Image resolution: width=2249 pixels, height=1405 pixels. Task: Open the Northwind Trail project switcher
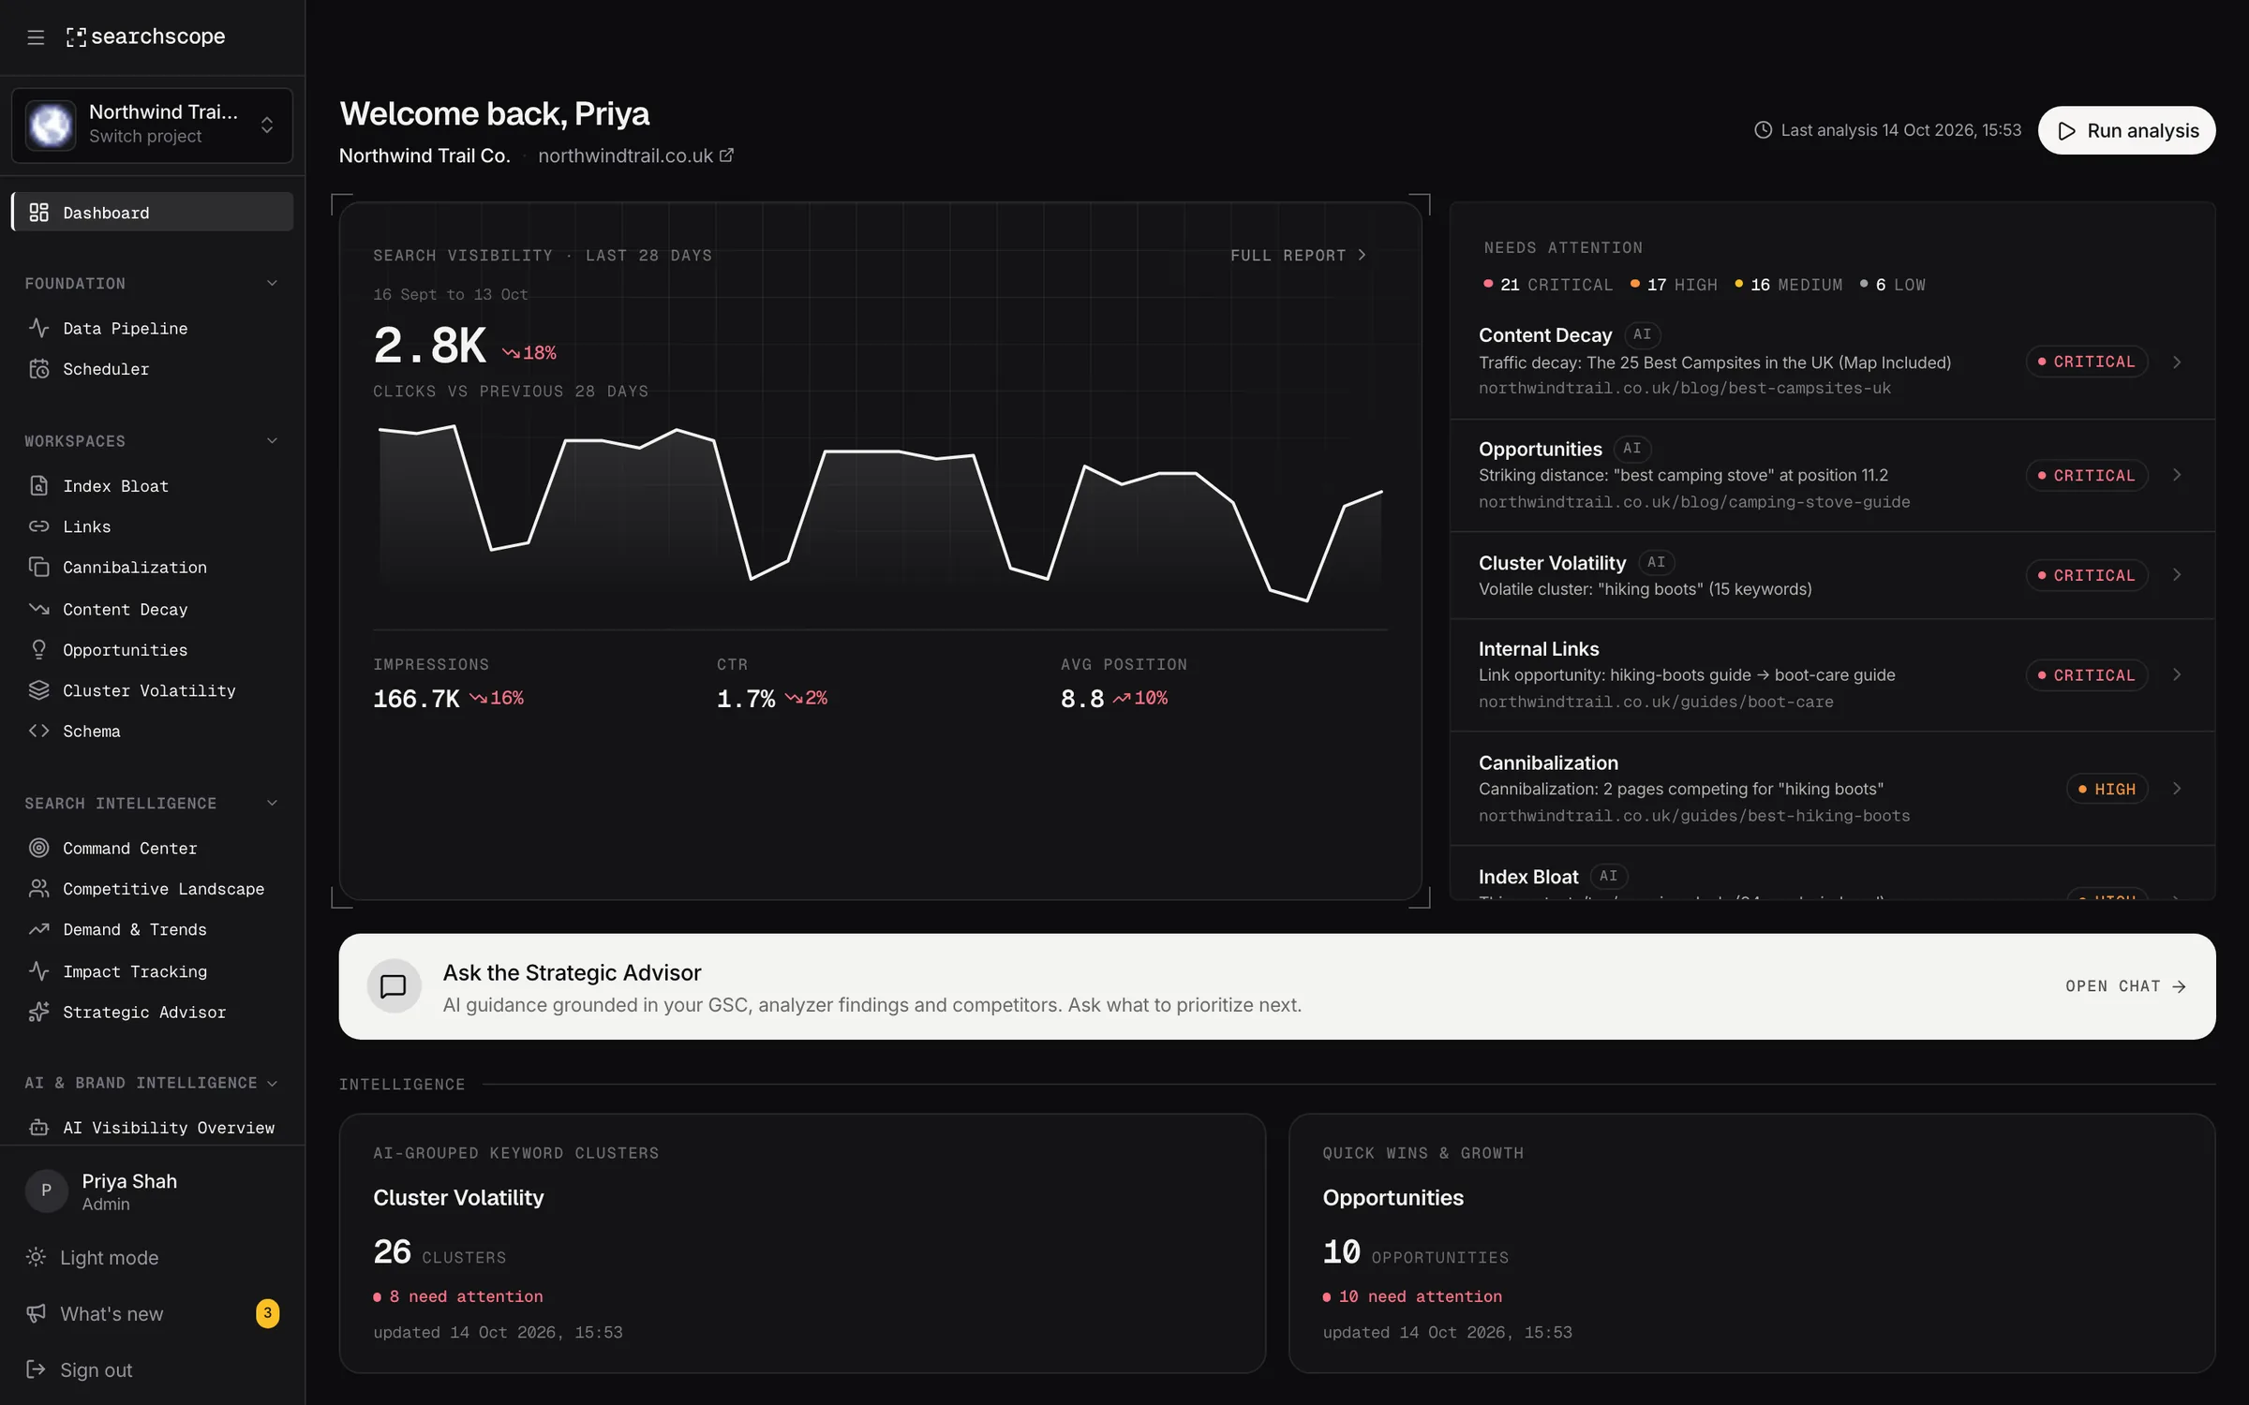point(152,125)
